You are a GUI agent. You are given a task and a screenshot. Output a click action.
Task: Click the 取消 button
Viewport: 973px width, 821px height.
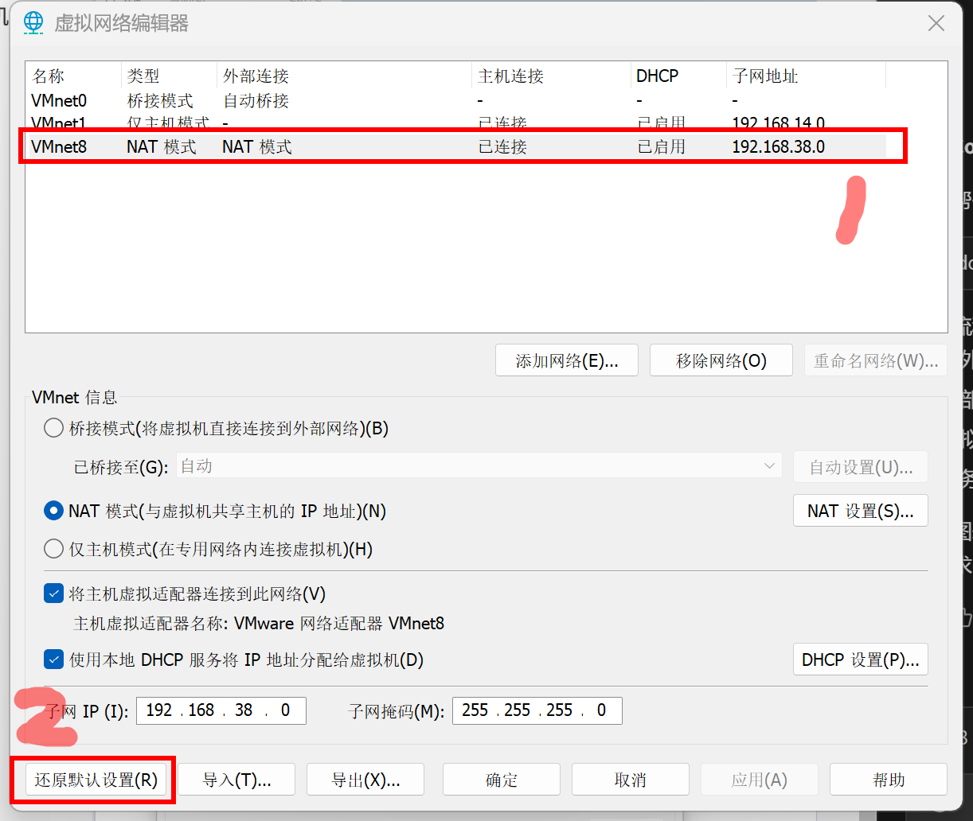click(631, 780)
